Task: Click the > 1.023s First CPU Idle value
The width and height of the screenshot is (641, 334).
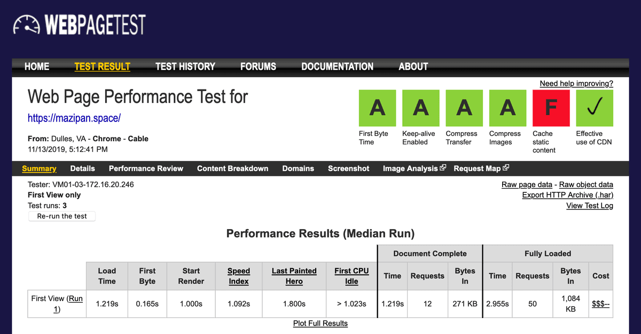Action: click(x=351, y=304)
